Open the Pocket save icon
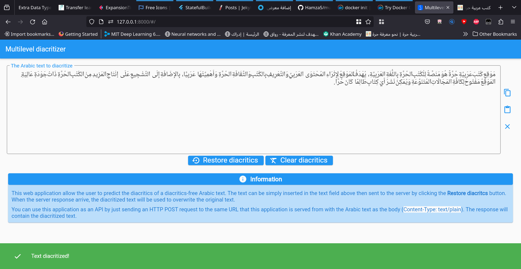Image resolution: width=521 pixels, height=269 pixels. (x=427, y=22)
